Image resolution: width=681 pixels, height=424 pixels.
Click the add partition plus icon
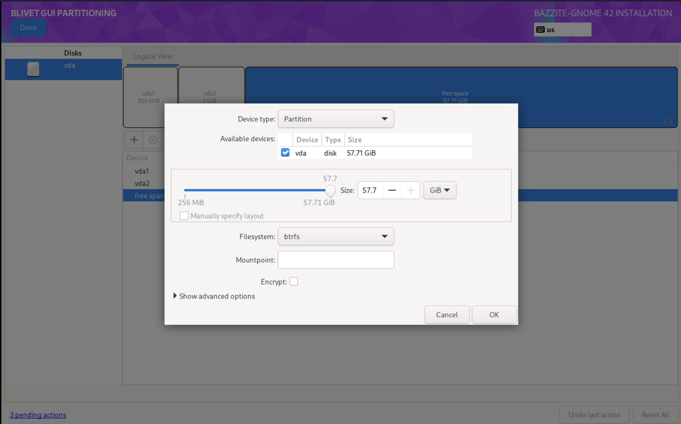pyautogui.click(x=134, y=139)
